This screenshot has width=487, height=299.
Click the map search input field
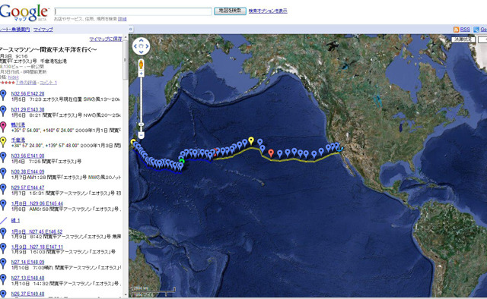click(x=133, y=11)
